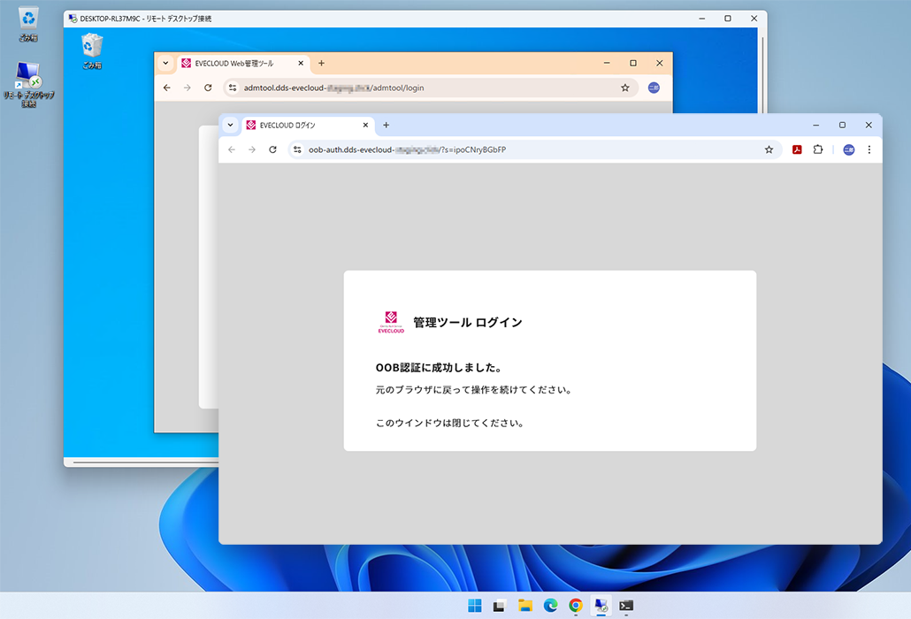911x619 pixels.
Task: Reload the EVECLOUD login page
Action: (272, 150)
